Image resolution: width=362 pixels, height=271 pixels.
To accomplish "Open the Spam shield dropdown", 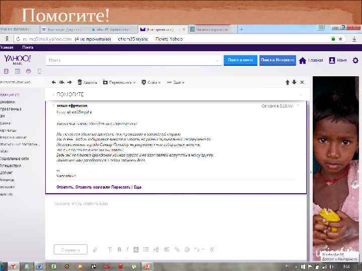I will click(151, 82).
